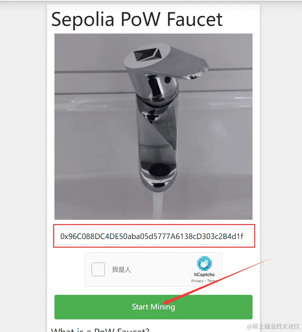Click the Ethereum diamond logo on faucet handle
The width and height of the screenshot is (302, 332).
pyautogui.click(x=147, y=54)
